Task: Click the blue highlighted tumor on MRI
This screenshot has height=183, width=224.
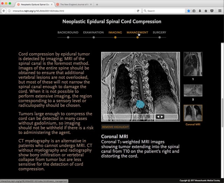Action: (140, 104)
